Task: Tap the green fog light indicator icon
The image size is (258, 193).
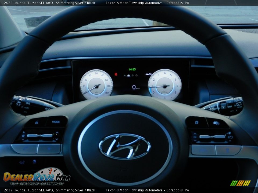Action: [131, 69]
